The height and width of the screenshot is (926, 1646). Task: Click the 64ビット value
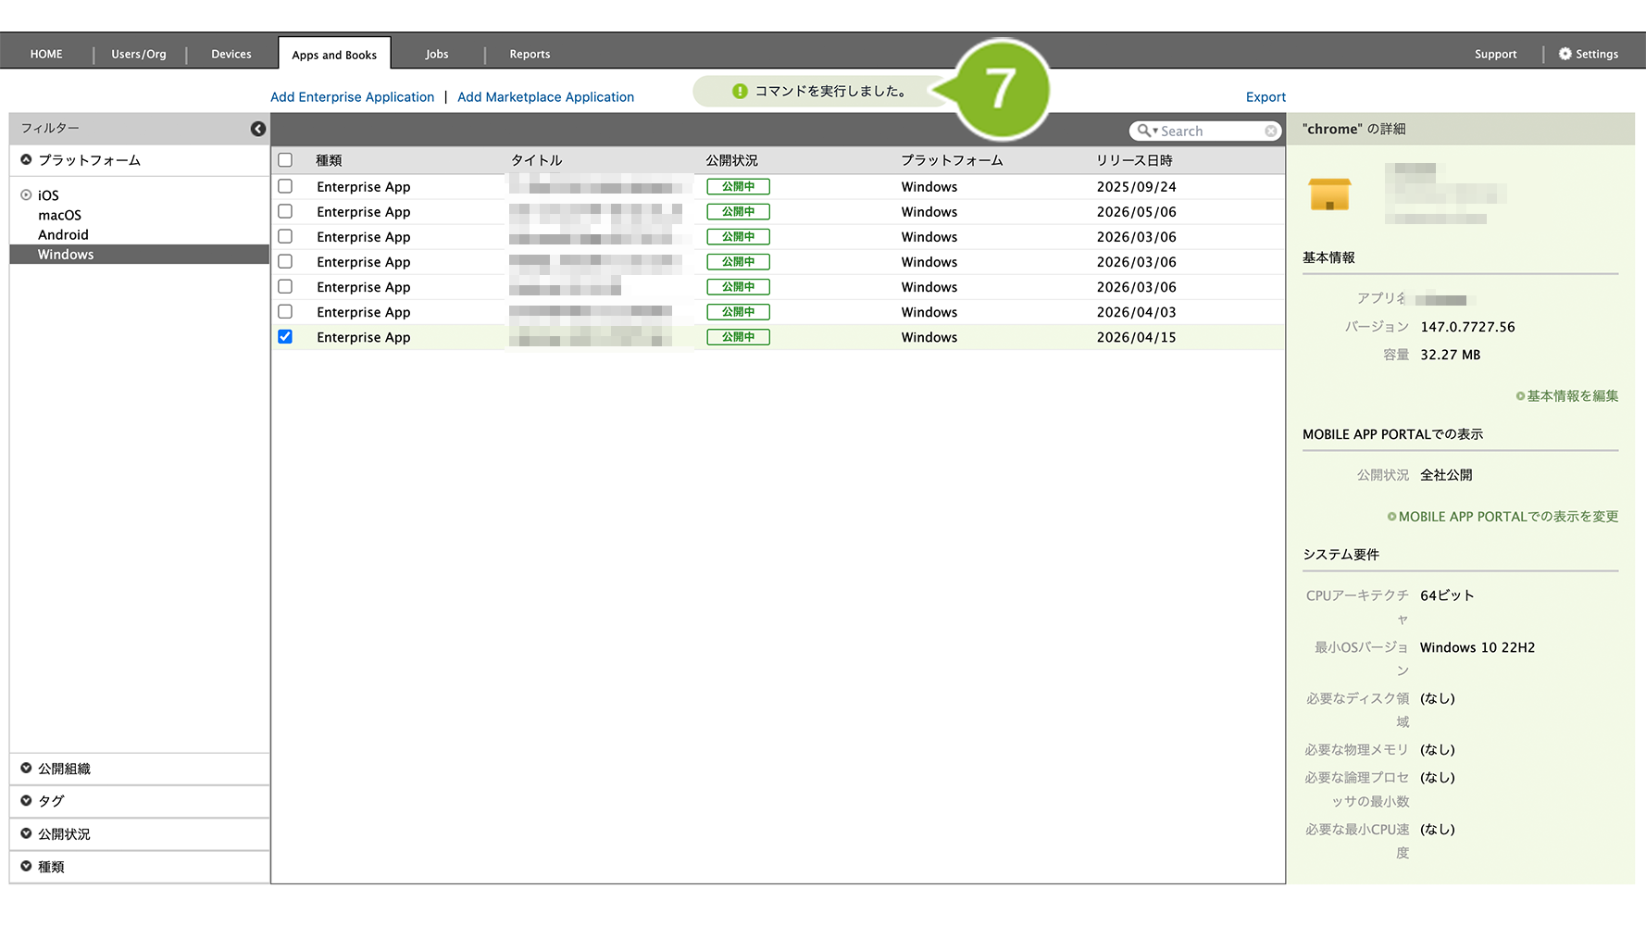[x=1446, y=595]
